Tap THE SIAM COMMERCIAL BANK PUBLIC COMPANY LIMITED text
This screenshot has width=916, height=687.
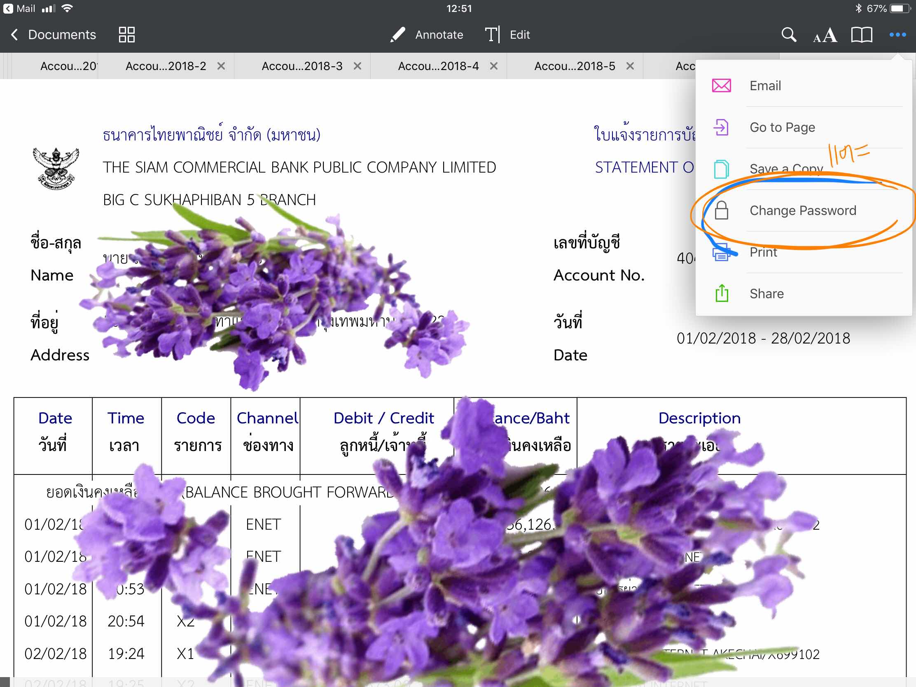(x=299, y=168)
